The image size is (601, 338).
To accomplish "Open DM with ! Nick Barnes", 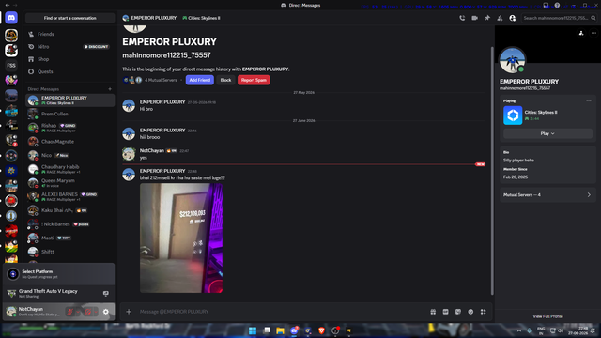I will [69, 224].
